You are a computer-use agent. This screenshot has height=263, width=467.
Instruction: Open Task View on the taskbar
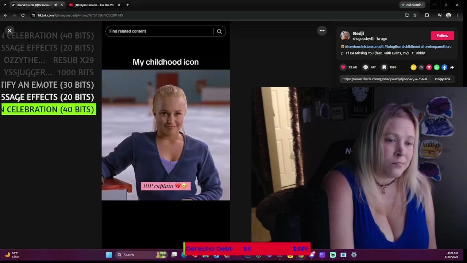pyautogui.click(x=174, y=255)
